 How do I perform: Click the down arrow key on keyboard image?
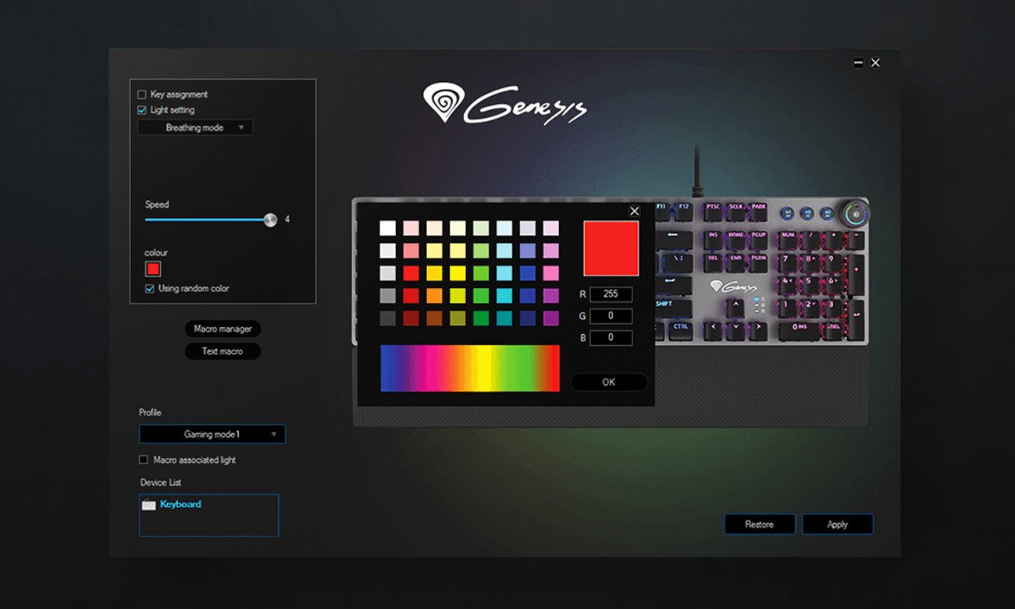click(735, 331)
